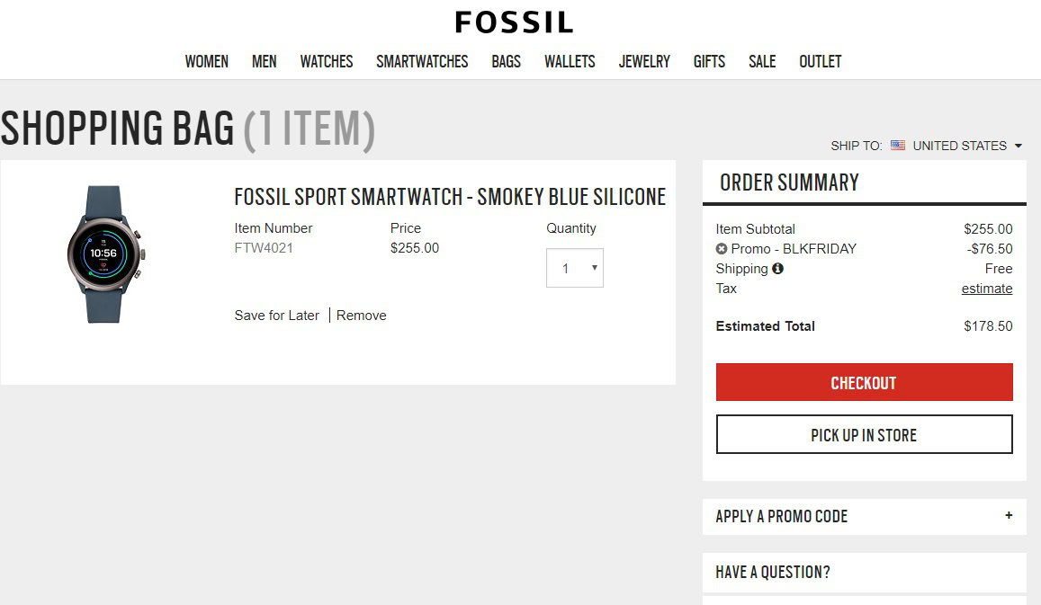
Task: Remove the smartwatch from bag
Action: (361, 316)
